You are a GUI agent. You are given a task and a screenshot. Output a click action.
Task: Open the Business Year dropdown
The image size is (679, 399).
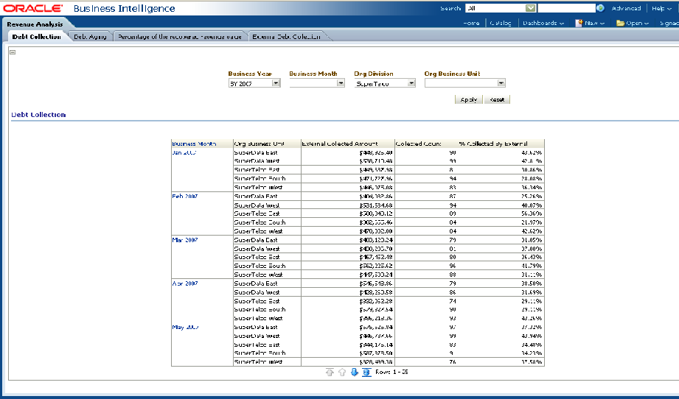coord(254,83)
